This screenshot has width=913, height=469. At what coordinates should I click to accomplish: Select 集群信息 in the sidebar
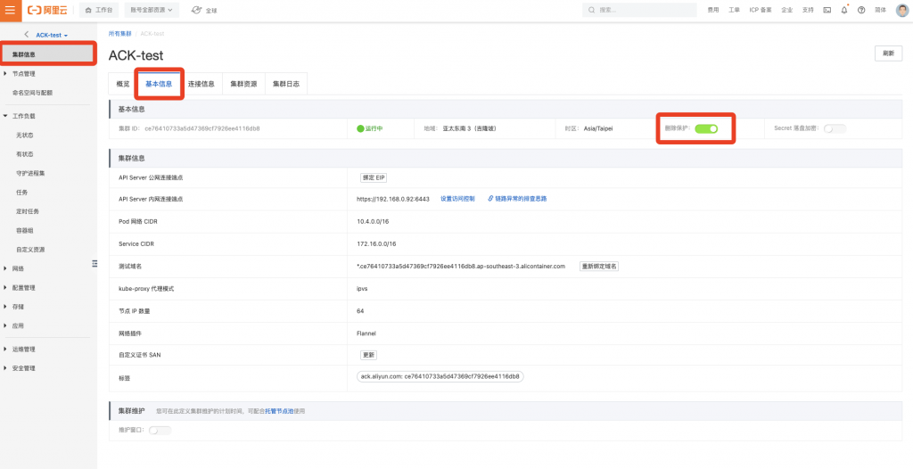click(x=48, y=54)
